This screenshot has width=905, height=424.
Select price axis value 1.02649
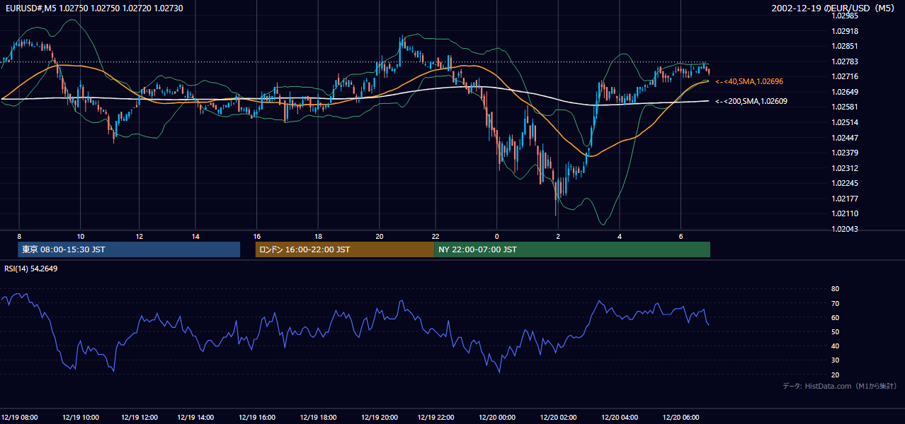[x=844, y=92]
